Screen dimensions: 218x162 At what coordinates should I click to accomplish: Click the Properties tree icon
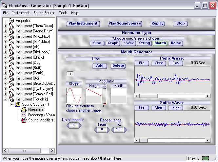tap(11, 21)
